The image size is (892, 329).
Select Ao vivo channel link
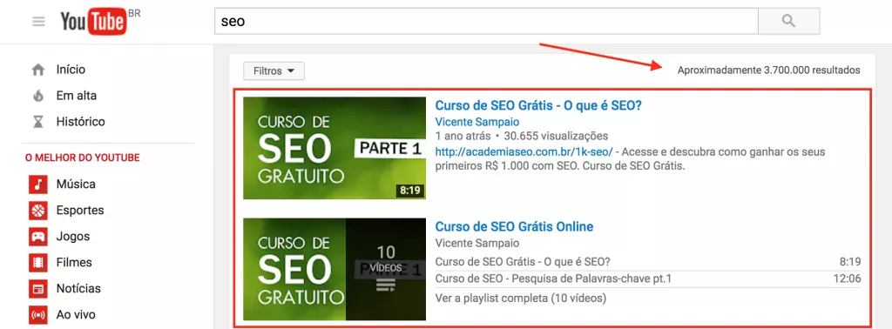pyautogui.click(x=76, y=315)
